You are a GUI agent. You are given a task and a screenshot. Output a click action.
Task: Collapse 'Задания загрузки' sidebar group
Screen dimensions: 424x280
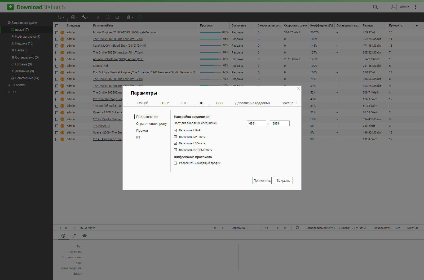[22, 23]
